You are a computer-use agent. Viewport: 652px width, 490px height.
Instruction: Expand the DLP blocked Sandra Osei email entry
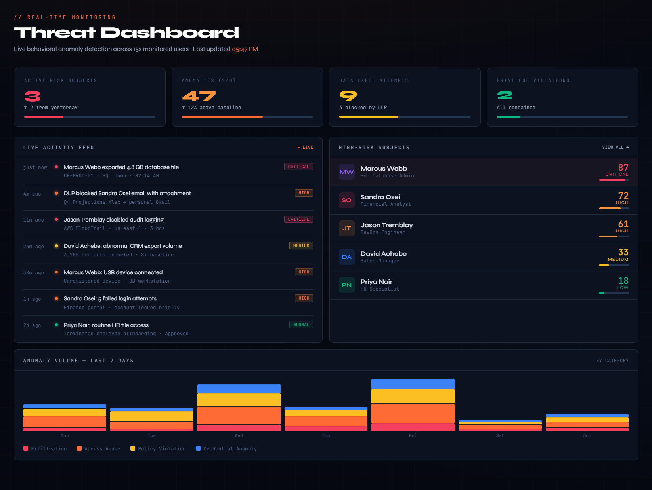point(127,193)
